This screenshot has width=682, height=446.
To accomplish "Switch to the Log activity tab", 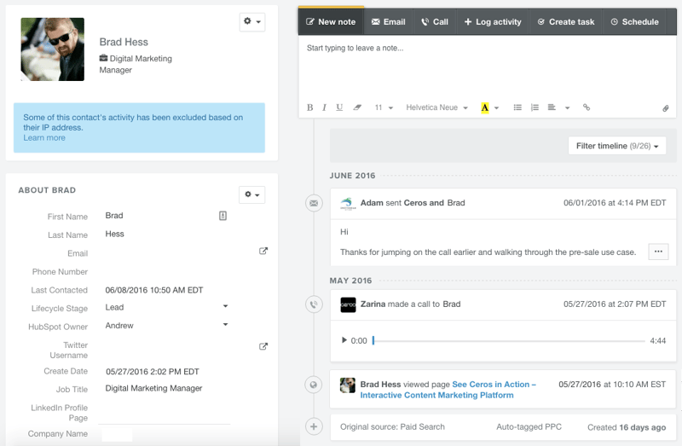I will point(492,21).
